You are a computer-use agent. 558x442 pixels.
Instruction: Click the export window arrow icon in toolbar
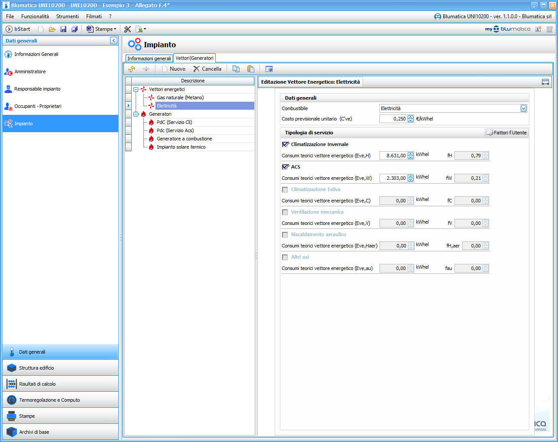coord(269,69)
